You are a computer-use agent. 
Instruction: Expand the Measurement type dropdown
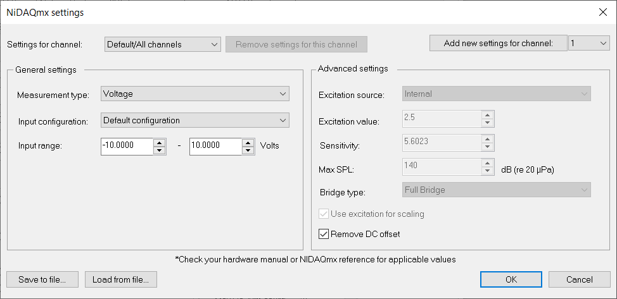pos(195,94)
